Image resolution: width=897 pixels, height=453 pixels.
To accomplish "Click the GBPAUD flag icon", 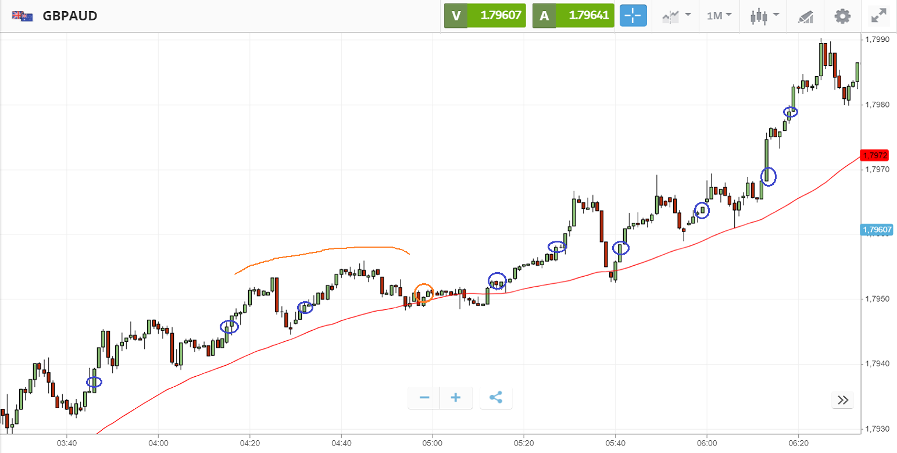I will 22,16.
